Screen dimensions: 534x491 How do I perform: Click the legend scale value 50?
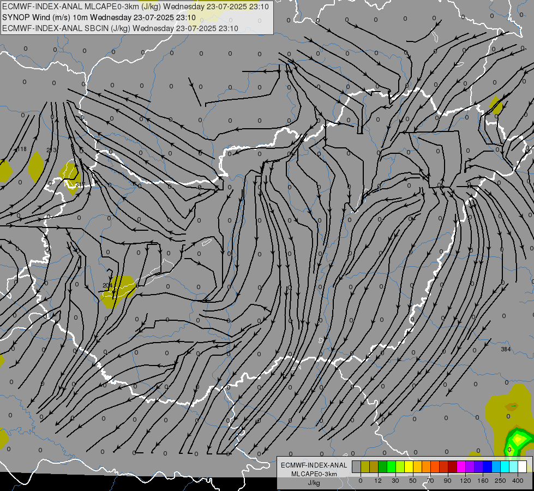tap(413, 481)
